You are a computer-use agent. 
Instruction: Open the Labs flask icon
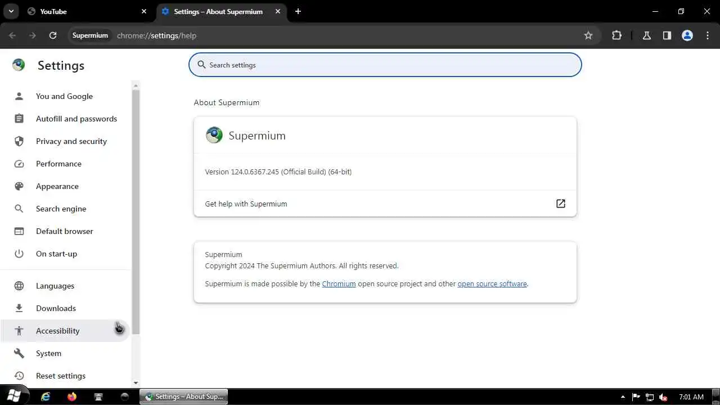(x=647, y=35)
